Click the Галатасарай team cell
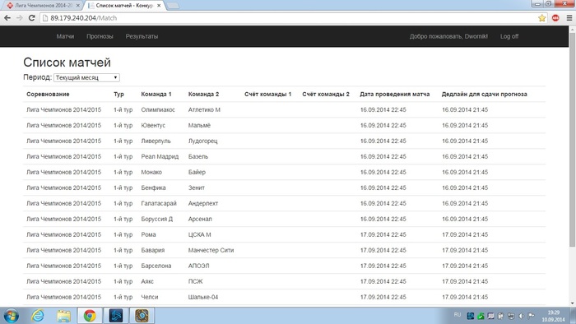576x324 pixels. pyautogui.click(x=159, y=203)
